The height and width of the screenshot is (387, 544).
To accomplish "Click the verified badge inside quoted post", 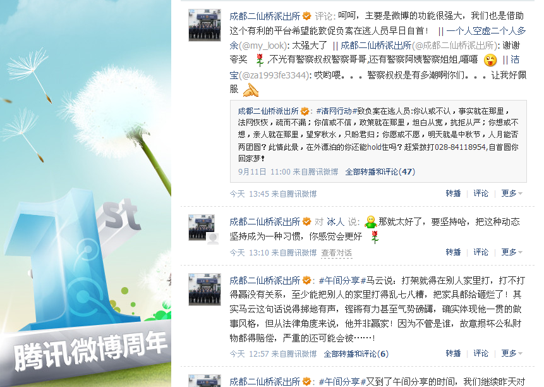I will pos(305,111).
